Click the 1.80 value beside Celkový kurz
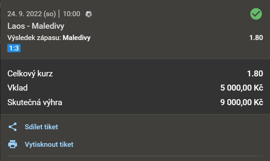The height and width of the screenshot is (161, 270). (255, 73)
